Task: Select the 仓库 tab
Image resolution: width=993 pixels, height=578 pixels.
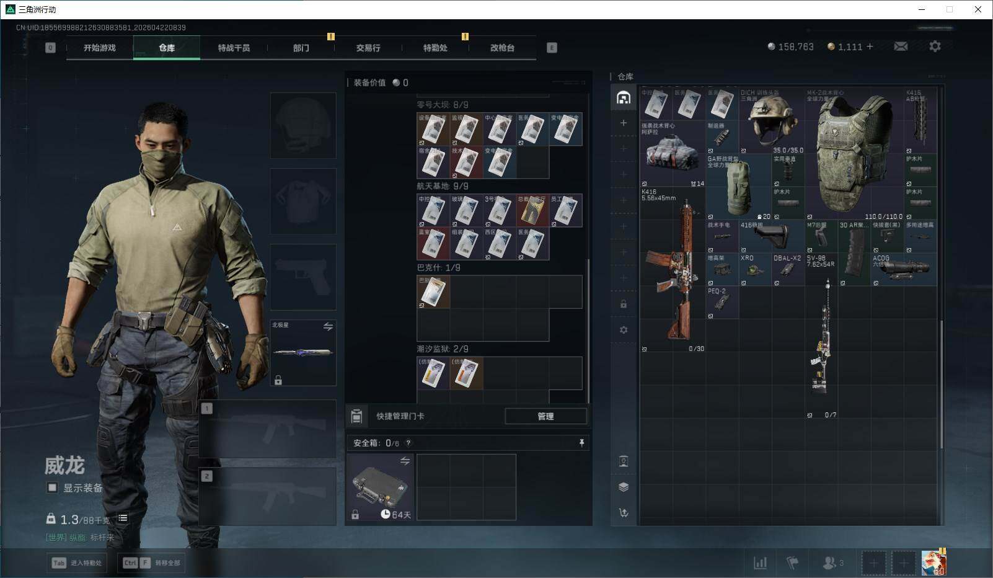Action: (167, 48)
